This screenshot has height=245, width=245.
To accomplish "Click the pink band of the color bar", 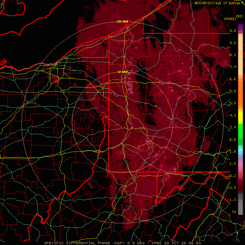I will (x=240, y=165).
